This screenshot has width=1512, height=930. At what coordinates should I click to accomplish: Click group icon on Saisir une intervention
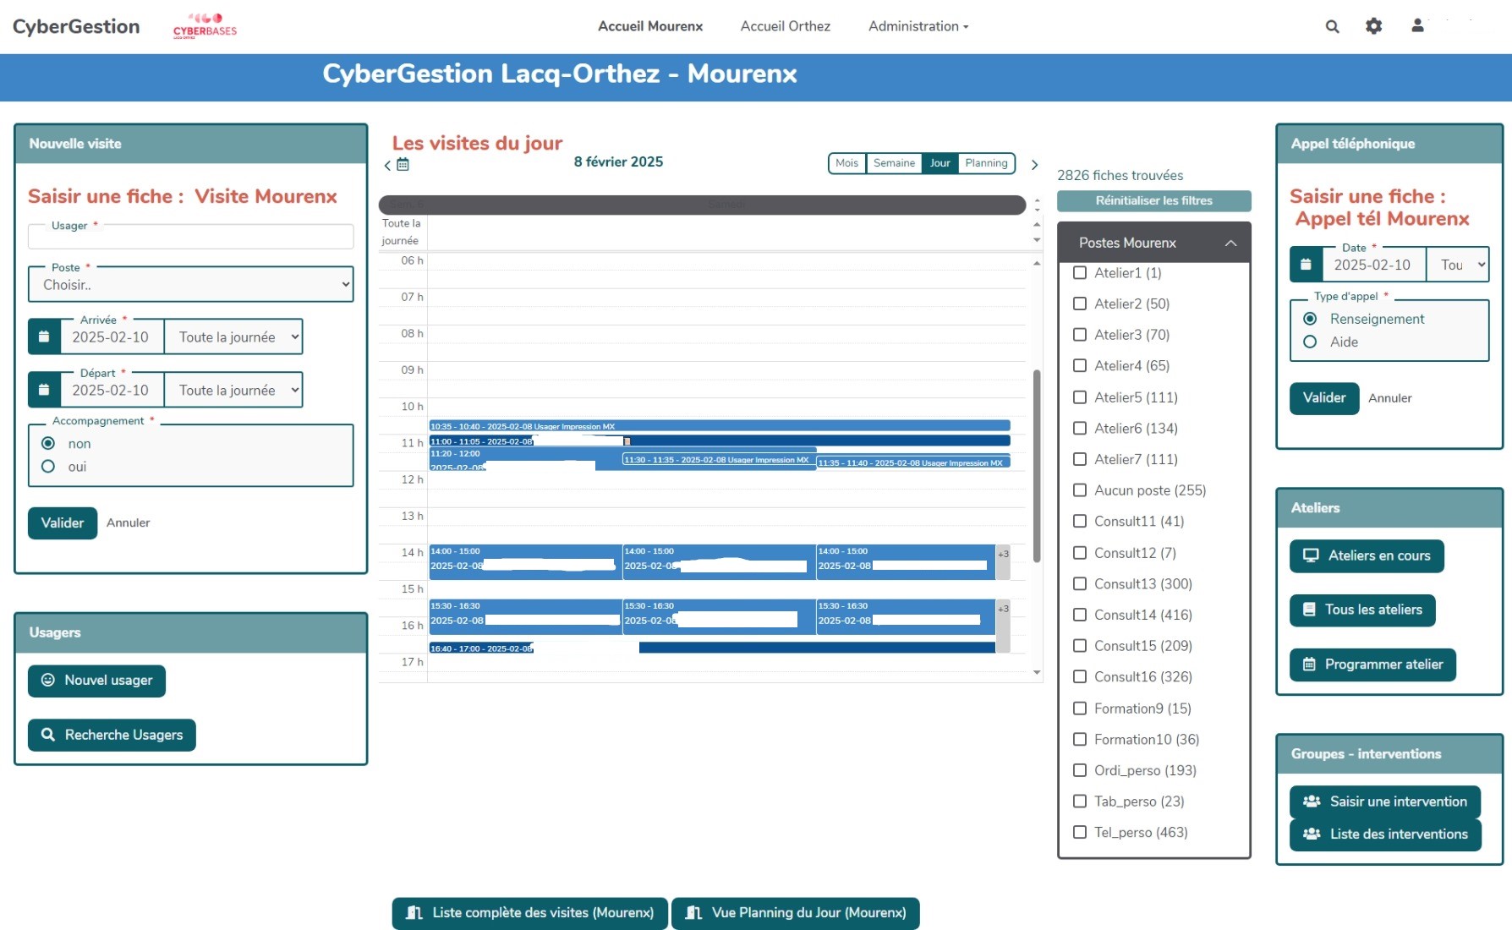(1312, 801)
